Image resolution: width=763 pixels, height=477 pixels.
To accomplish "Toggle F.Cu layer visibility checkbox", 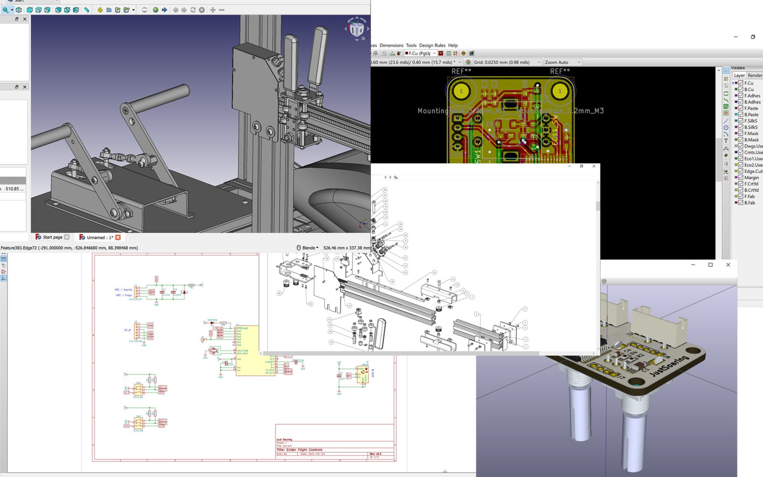I will coord(741,83).
